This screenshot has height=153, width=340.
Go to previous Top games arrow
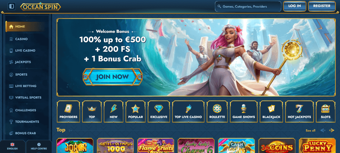tap(323, 130)
